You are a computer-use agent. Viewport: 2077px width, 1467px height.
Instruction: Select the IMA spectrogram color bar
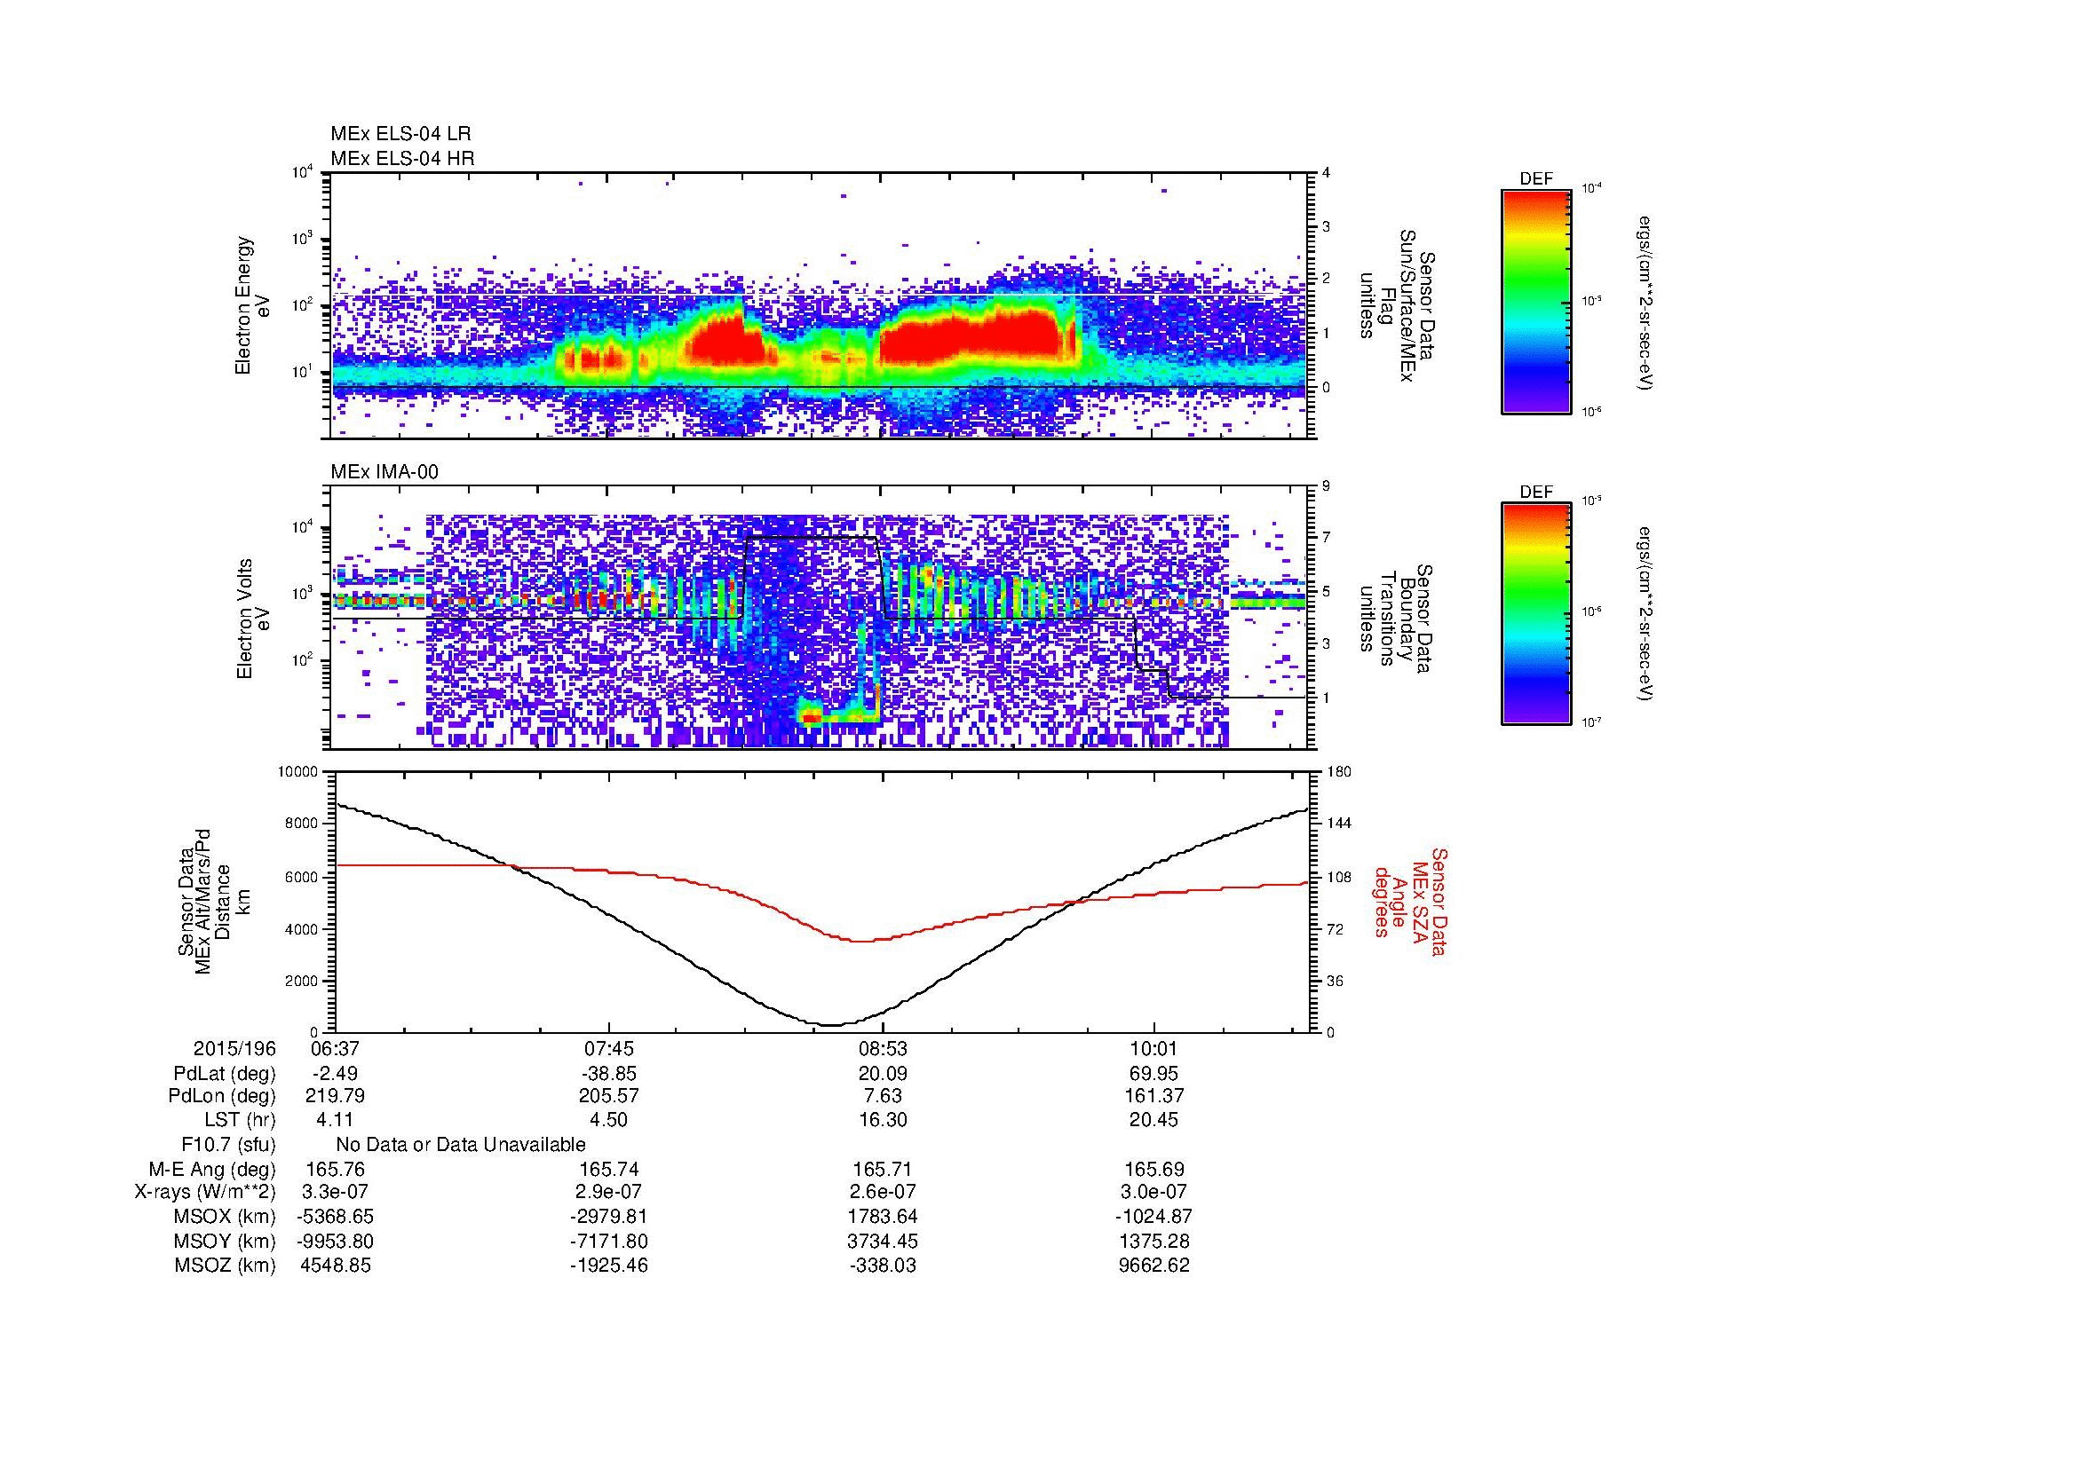(1536, 615)
